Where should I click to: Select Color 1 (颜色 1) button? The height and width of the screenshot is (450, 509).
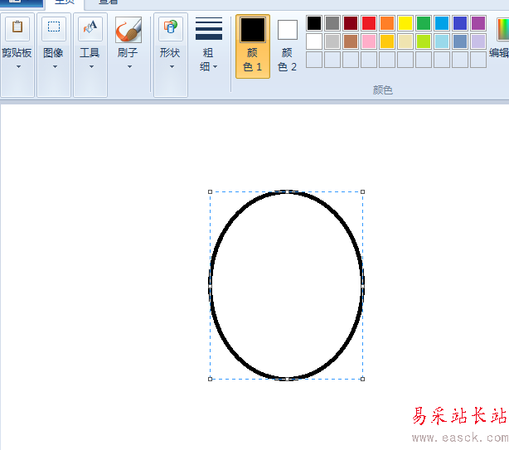click(253, 46)
